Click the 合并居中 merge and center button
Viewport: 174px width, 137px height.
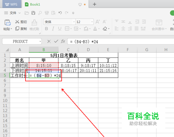pyautogui.click(x=159, y=25)
